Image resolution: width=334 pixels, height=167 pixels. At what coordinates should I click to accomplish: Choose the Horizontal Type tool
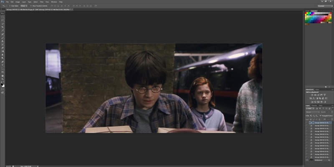[3, 66]
